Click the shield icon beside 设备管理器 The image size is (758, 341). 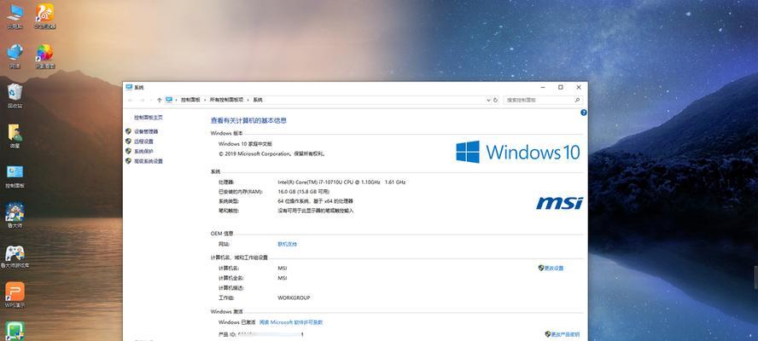click(x=128, y=131)
